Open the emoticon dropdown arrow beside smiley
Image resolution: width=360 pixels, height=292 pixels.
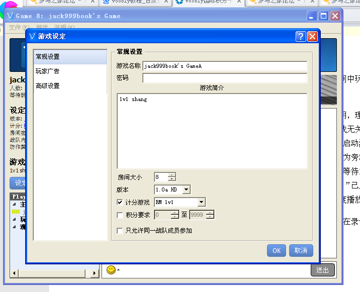(118, 270)
